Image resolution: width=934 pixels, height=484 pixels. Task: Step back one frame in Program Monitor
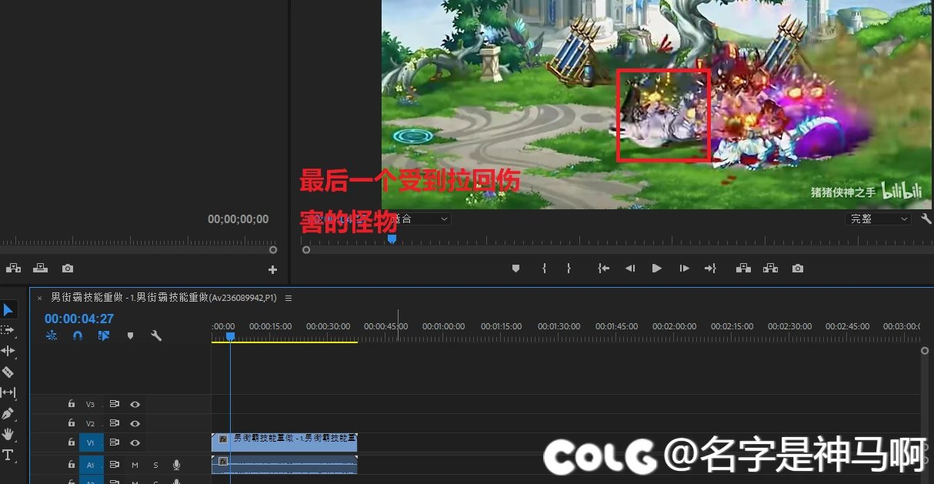[x=630, y=269]
